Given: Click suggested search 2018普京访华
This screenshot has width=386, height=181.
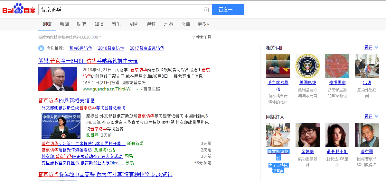Looking at the screenshot, I should (111, 48).
